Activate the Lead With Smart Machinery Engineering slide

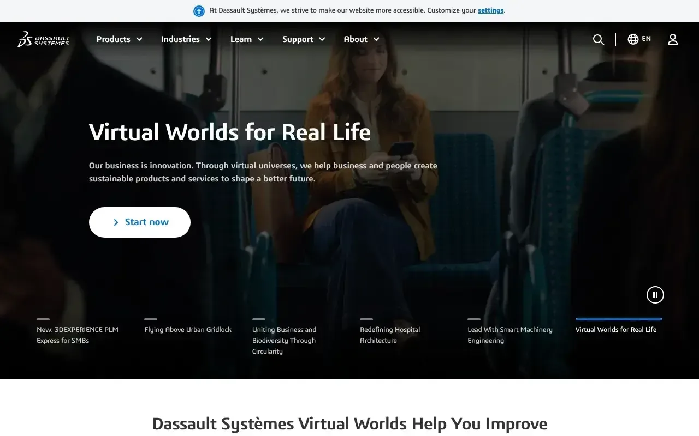click(x=510, y=335)
